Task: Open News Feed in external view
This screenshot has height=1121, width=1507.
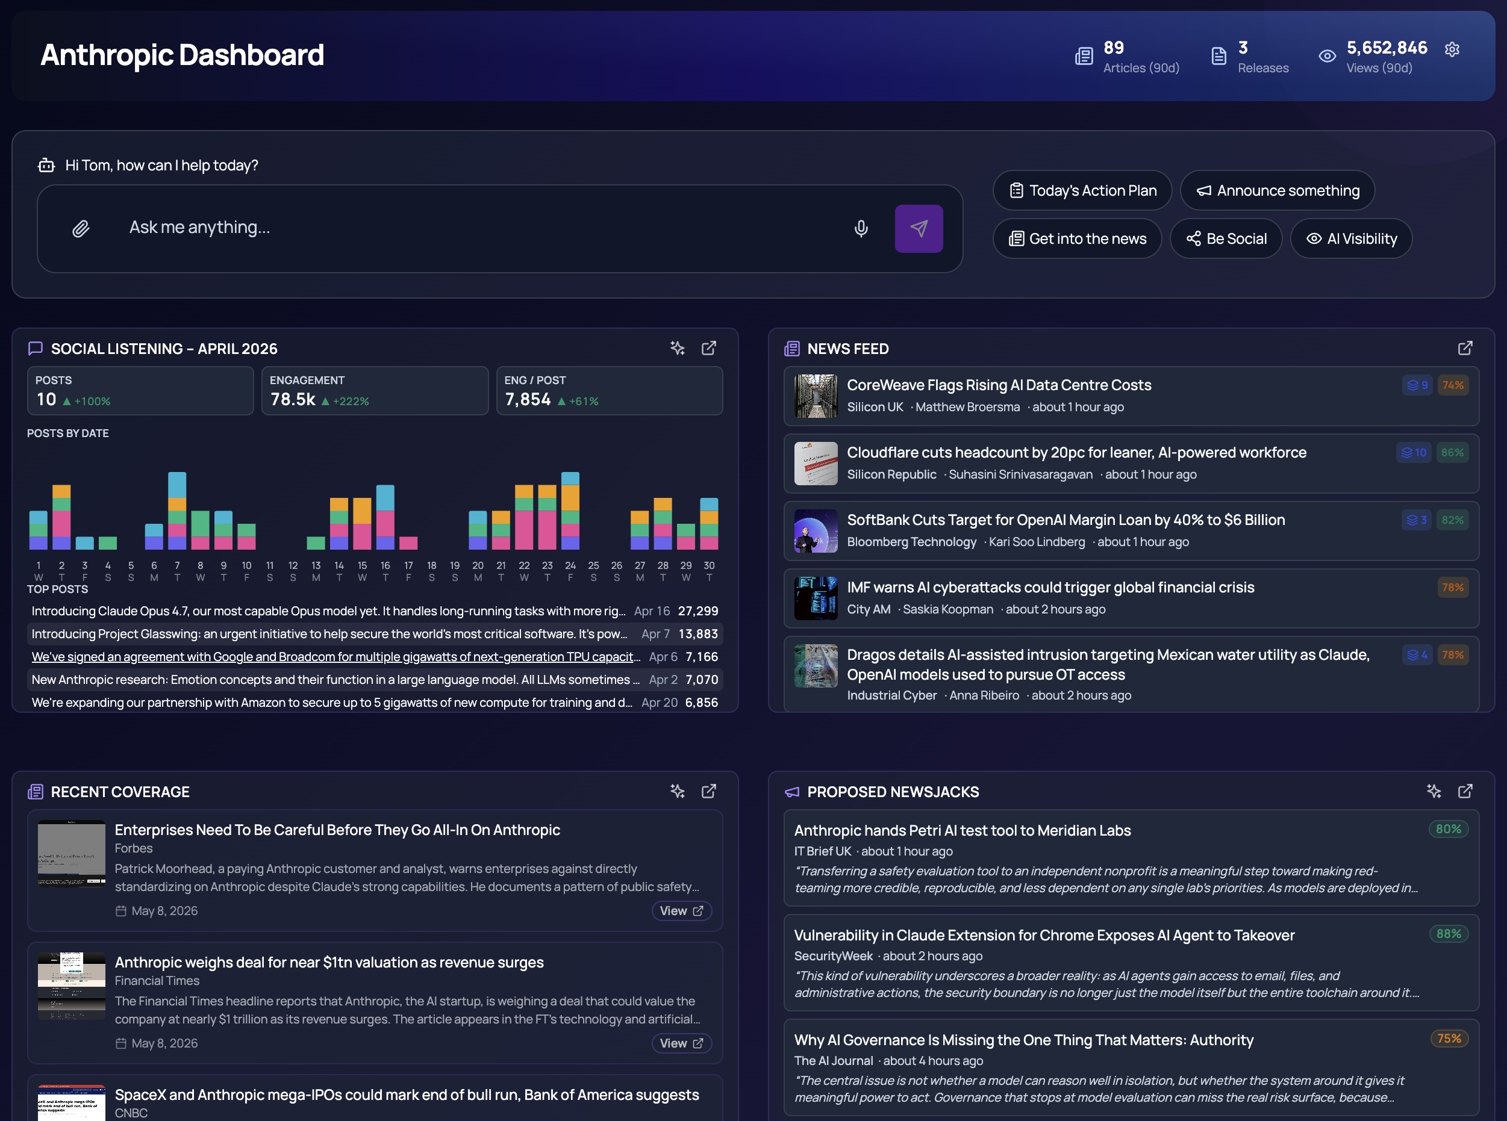Action: 1465,348
